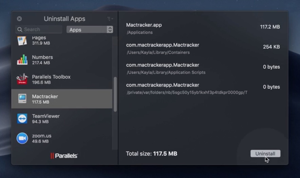Viewport: 300px width, 178px height.
Task: Click 0 bytes in the Application Scripts row
Action: (271, 67)
